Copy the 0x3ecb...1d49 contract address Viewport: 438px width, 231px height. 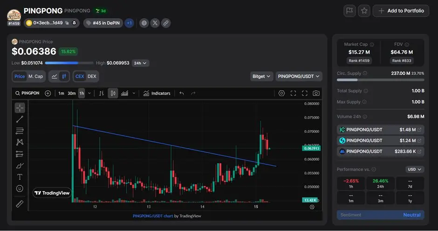click(67, 23)
